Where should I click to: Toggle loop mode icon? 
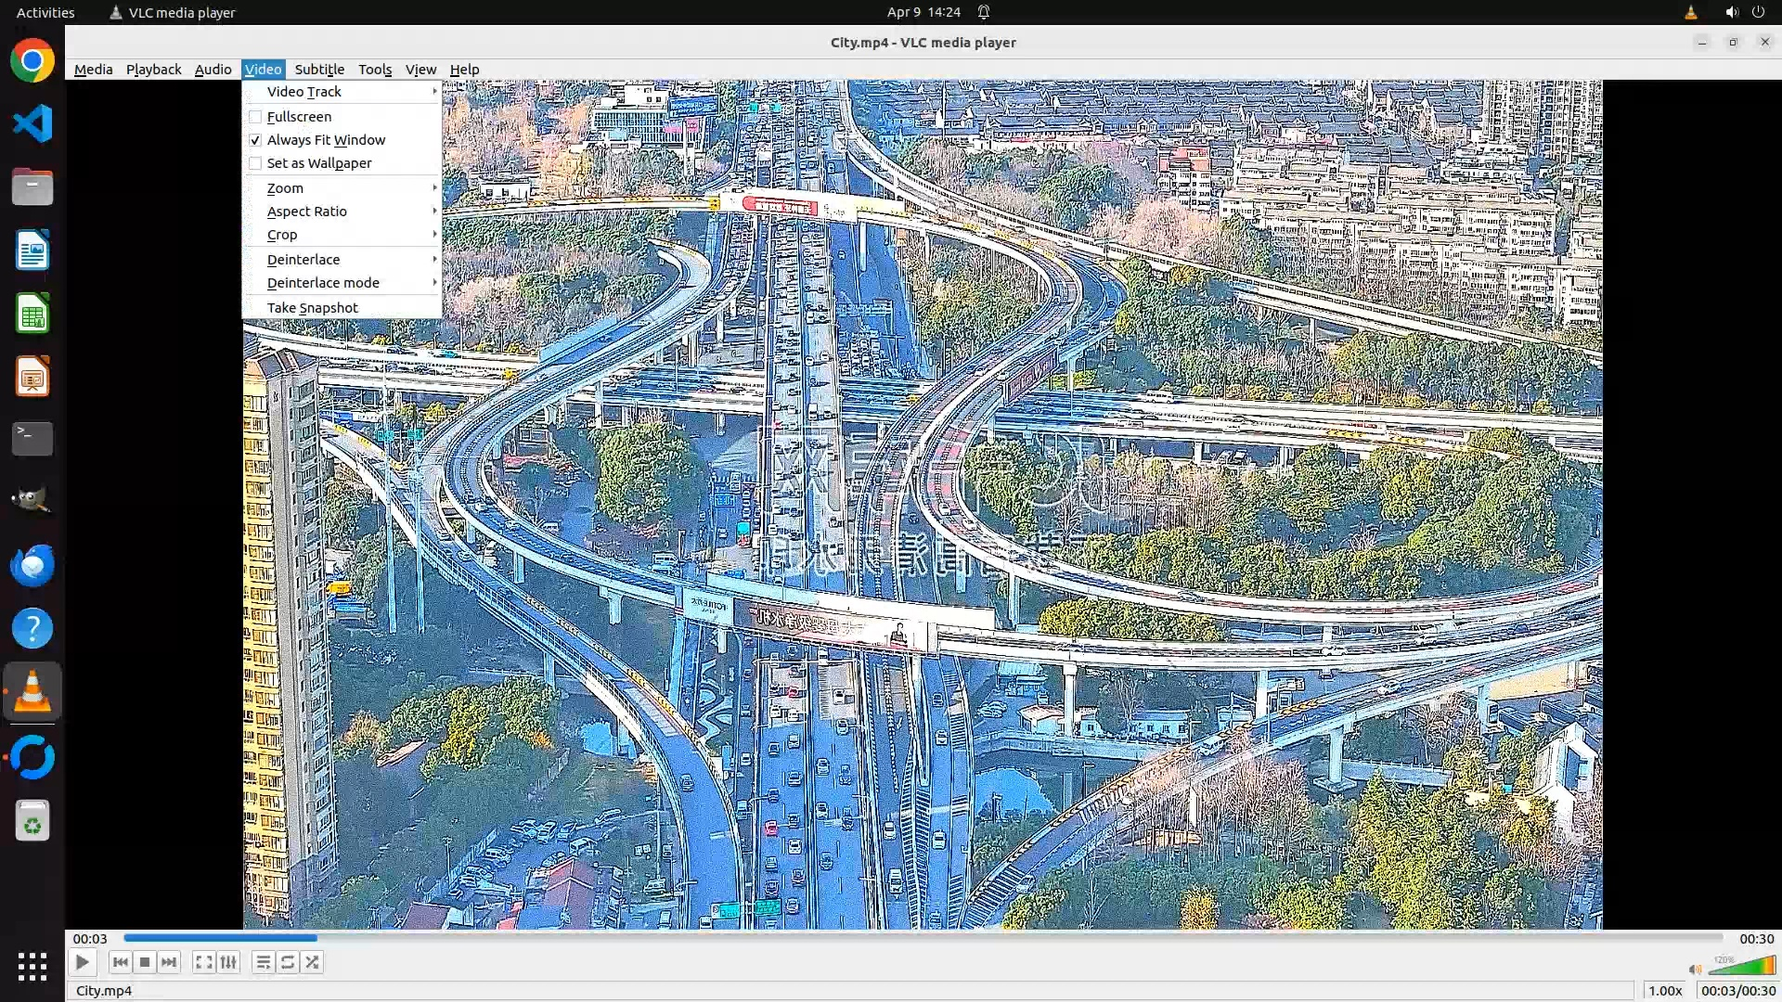[x=288, y=962]
